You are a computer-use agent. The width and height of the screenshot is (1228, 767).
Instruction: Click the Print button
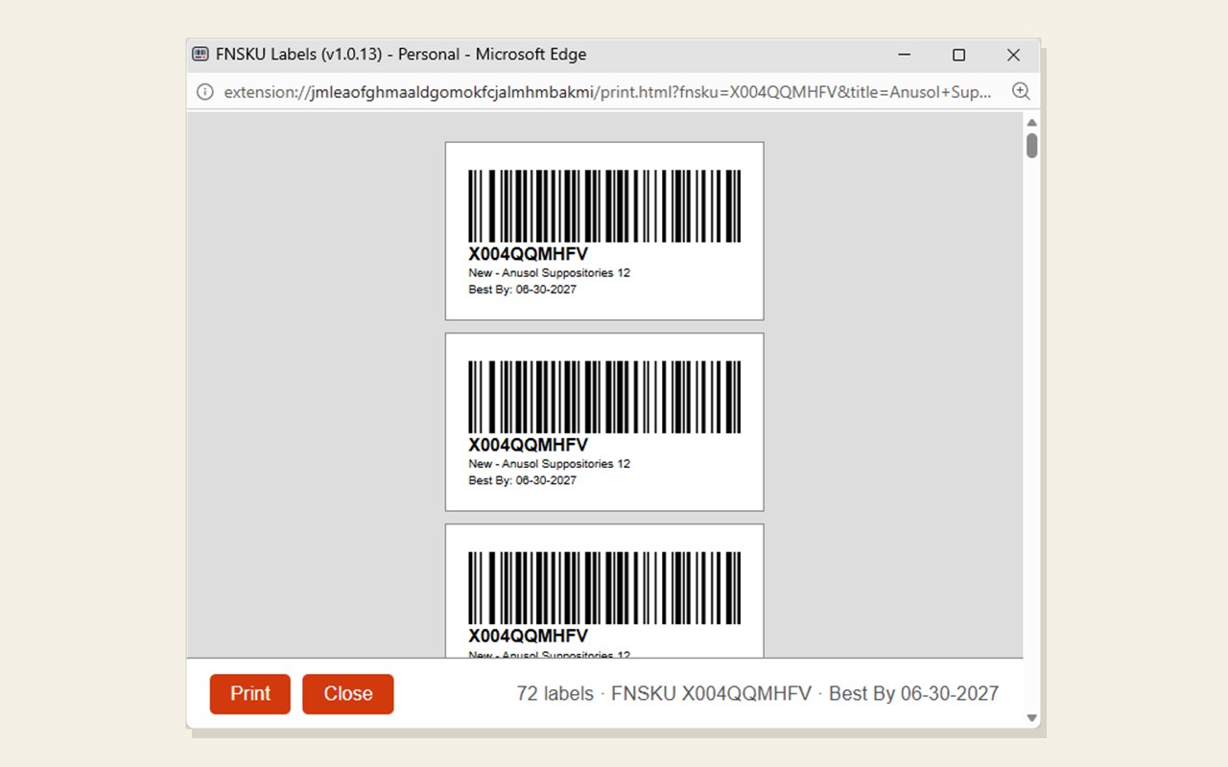(250, 694)
